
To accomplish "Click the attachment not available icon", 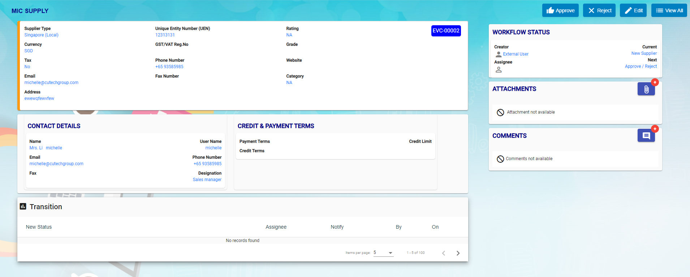I will pos(500,113).
